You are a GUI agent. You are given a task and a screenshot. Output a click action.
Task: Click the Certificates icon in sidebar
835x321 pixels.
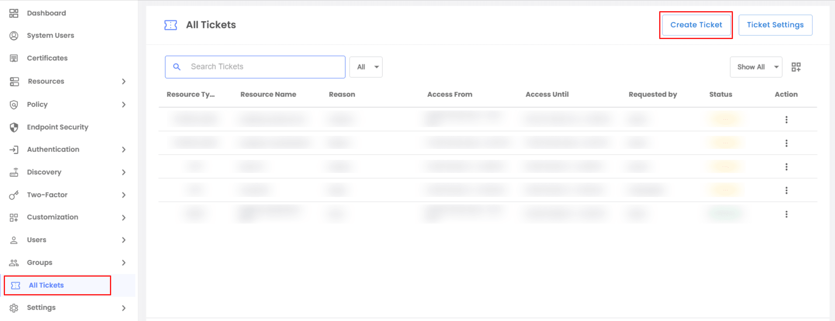click(x=14, y=58)
